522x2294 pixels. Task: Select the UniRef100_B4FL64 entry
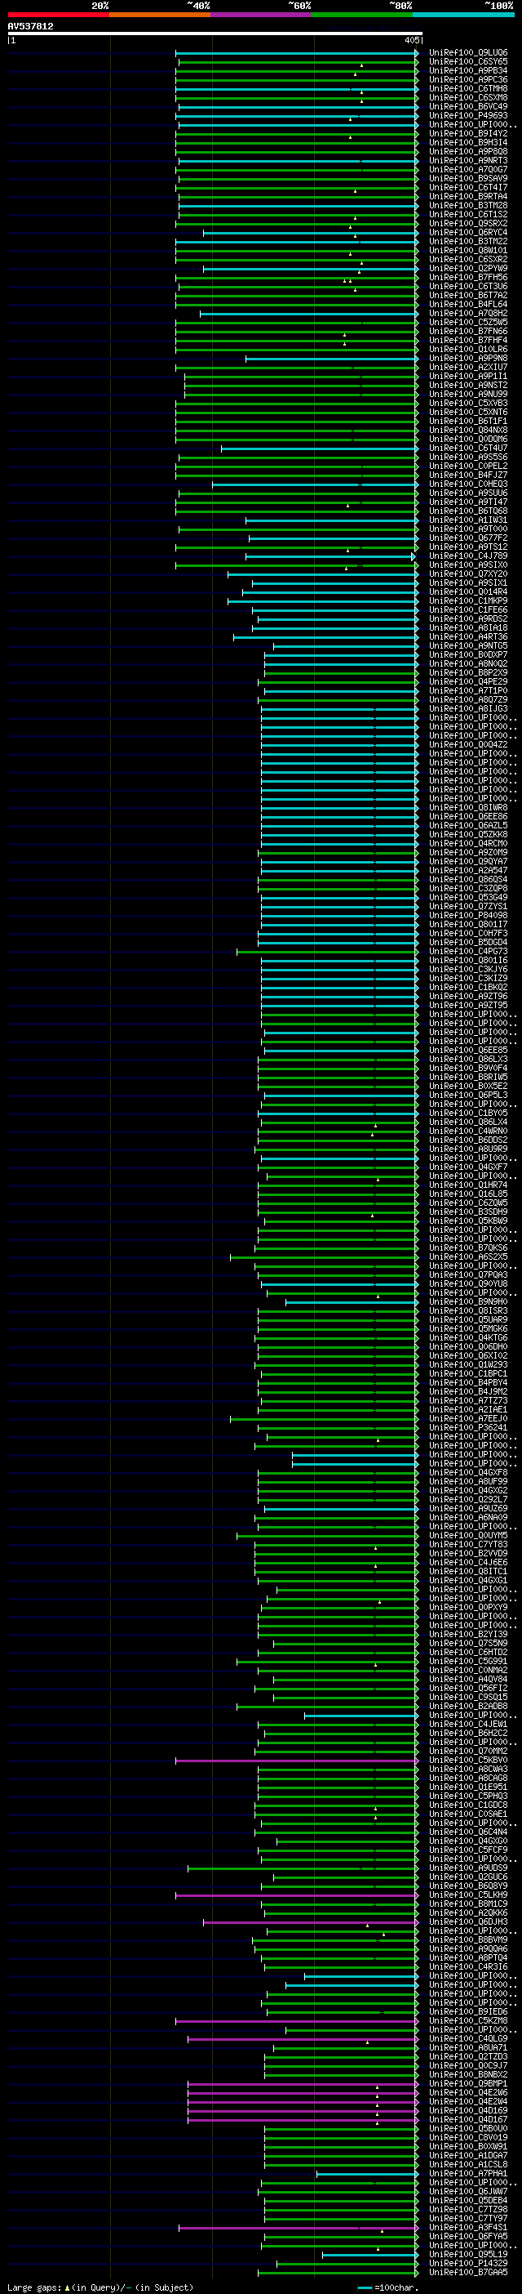pyautogui.click(x=469, y=304)
